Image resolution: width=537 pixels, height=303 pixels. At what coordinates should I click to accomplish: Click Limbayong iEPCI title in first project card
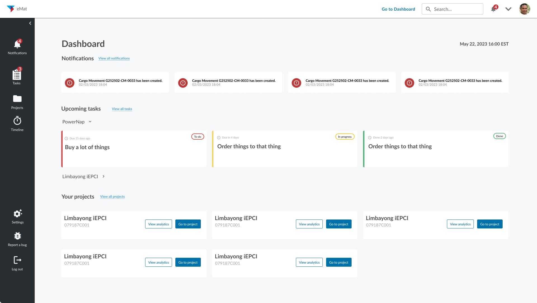pyautogui.click(x=85, y=218)
